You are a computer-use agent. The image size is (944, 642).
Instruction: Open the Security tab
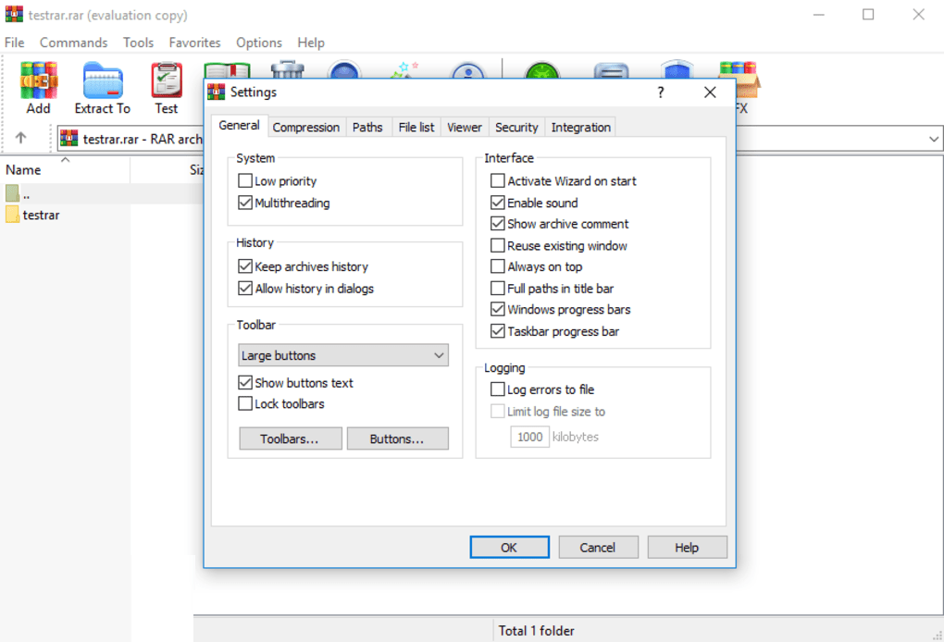(516, 127)
